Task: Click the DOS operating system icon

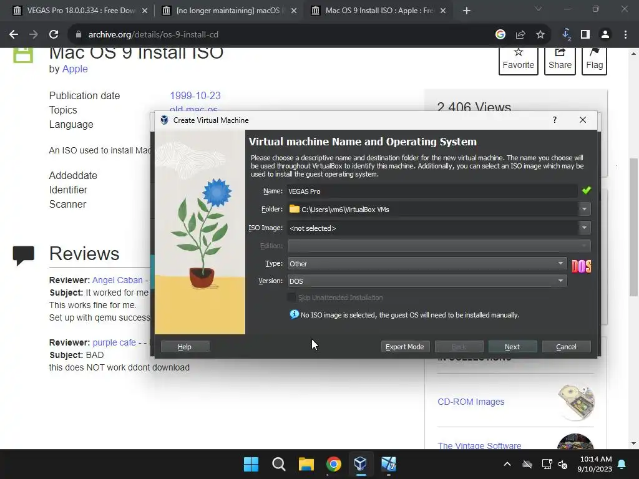Action: 581,266
